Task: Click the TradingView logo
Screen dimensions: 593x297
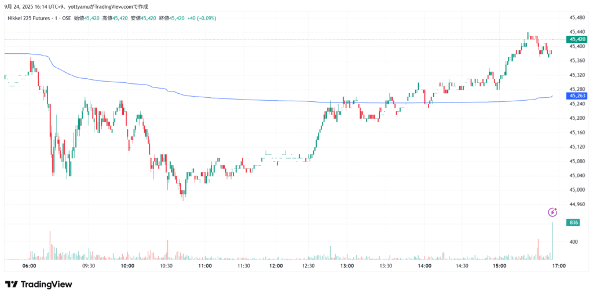Action: (x=38, y=284)
